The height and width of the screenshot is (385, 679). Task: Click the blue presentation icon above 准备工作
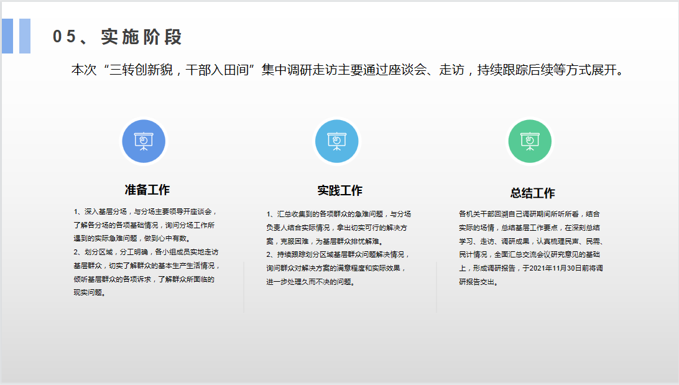coord(144,141)
